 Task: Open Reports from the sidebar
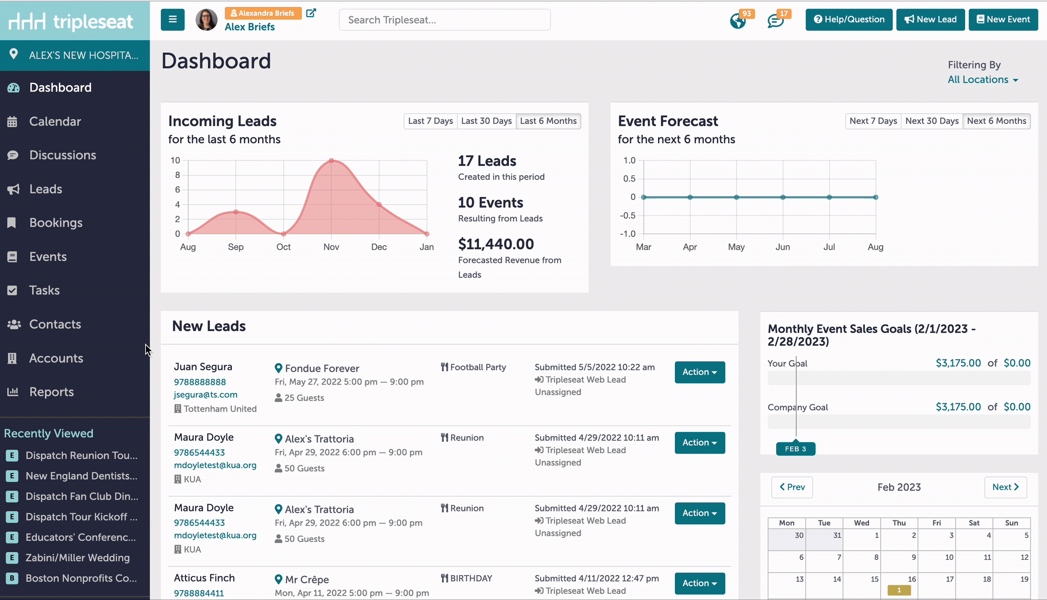[x=52, y=392]
